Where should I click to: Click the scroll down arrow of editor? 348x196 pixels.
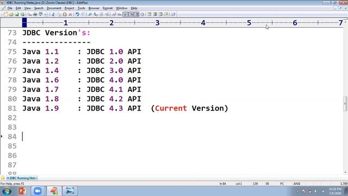pos(345,173)
